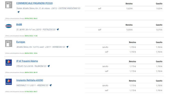
Task: Open IP di Travaini Adamo link
Action: pyautogui.click(x=27, y=61)
